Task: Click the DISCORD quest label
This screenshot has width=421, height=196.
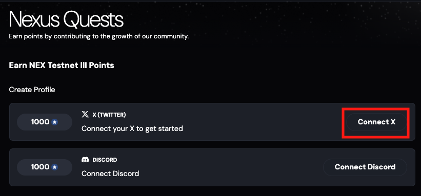Action: [105, 160]
